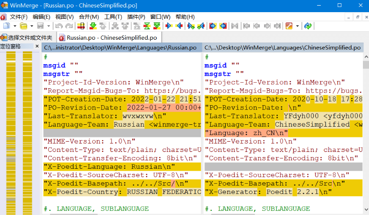The image size is (369, 215).
Task: Click the Auto Merge toolbar icon
Action: pos(235,26)
